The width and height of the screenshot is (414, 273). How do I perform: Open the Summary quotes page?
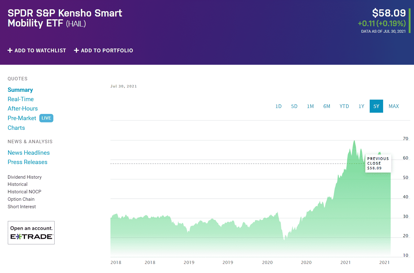tap(20, 90)
